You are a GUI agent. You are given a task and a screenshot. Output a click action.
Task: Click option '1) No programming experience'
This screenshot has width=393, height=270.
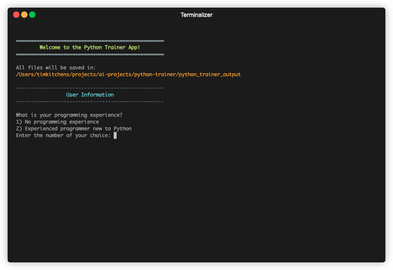[57, 122]
